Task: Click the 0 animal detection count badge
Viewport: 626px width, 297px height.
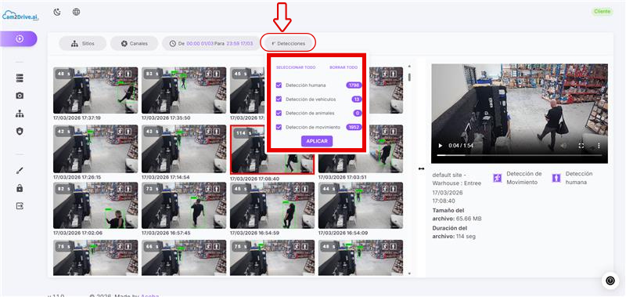Action: click(358, 113)
